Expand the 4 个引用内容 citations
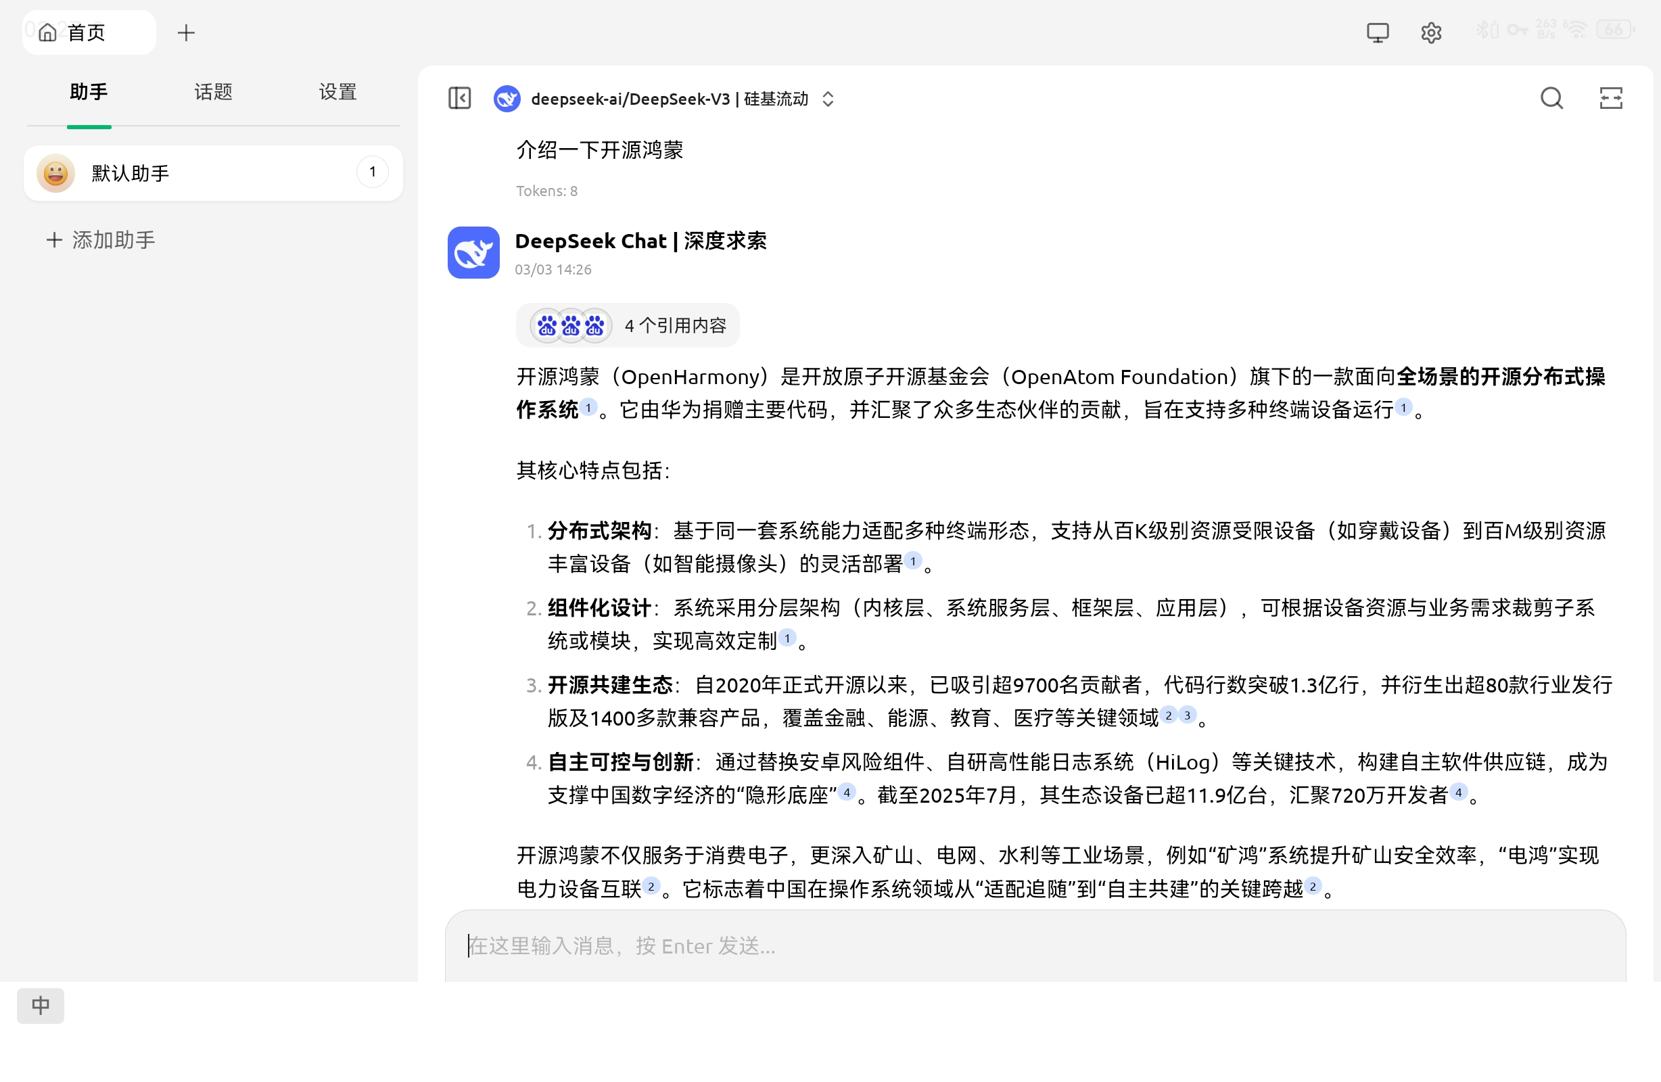 (x=628, y=325)
